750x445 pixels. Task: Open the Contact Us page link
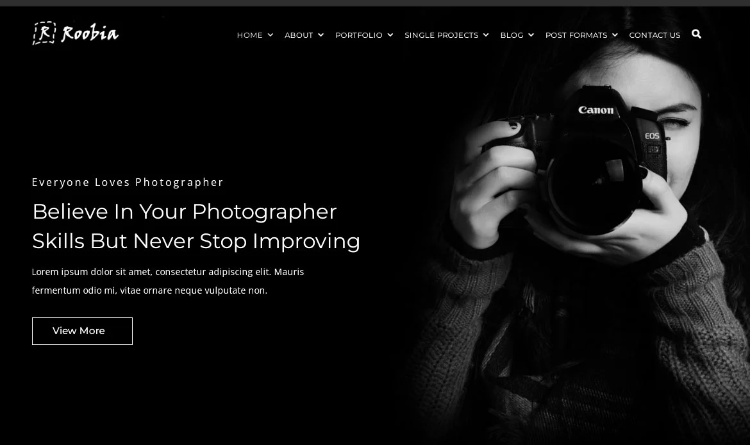coord(654,35)
